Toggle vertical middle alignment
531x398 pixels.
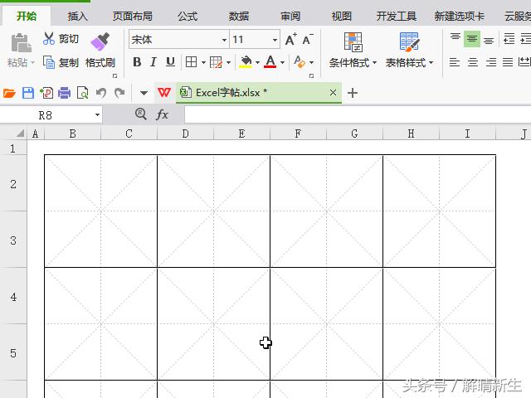472,39
